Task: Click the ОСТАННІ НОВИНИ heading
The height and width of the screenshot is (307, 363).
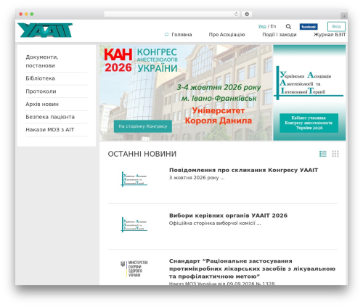Action: tap(142, 154)
